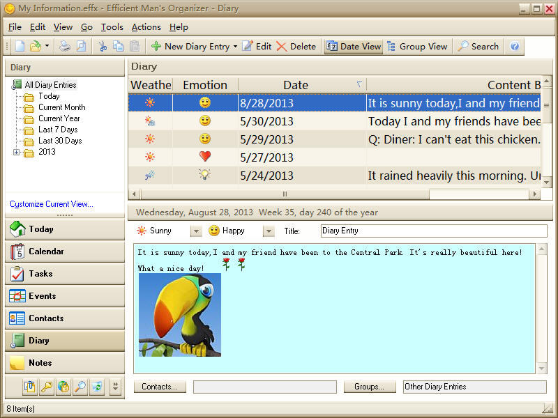
Task: Click the Contacts... button
Action: coord(160,387)
